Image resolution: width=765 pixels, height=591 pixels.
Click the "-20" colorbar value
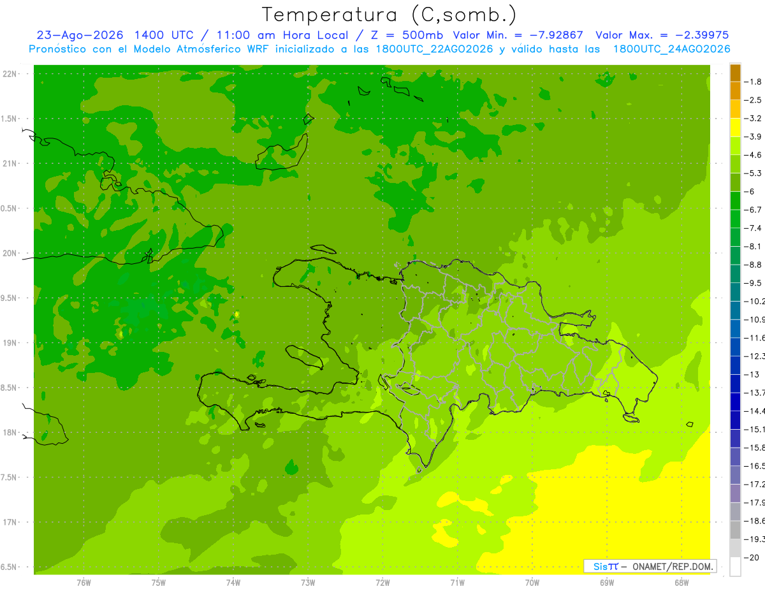click(753, 558)
